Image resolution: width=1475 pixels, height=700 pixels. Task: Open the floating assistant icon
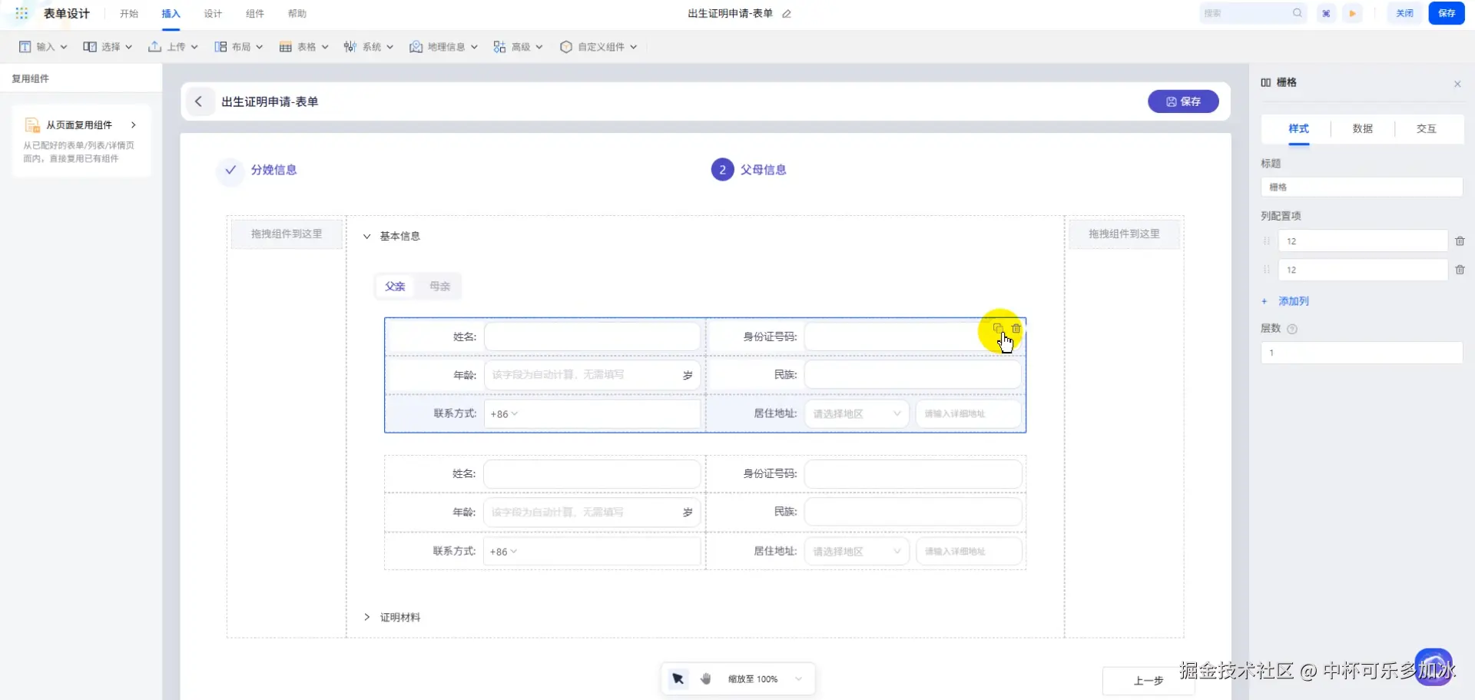pyautogui.click(x=1434, y=666)
